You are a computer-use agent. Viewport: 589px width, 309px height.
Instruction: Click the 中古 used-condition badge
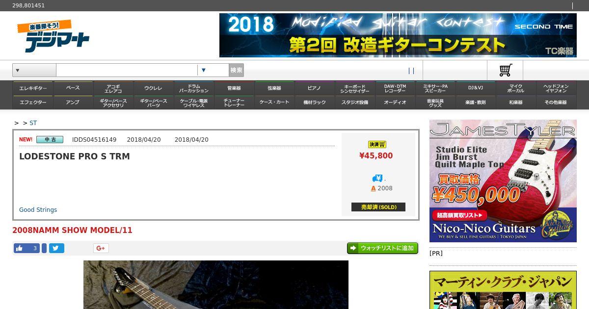pyautogui.click(x=50, y=140)
